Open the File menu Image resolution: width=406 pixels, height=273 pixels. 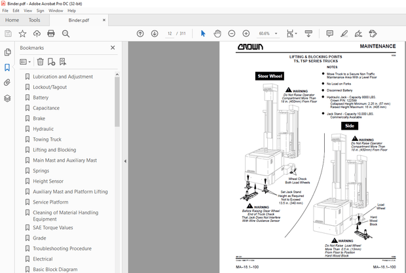tap(5, 10)
